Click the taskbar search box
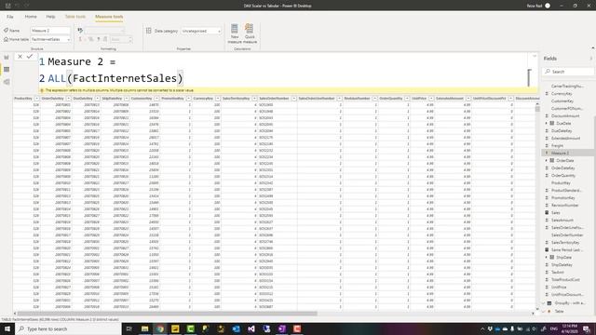 click(68, 328)
